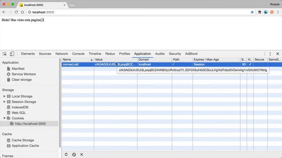Click the cookie icon beside http://localhost:3000
The height and width of the screenshot is (158, 282).
(x=12, y=124)
